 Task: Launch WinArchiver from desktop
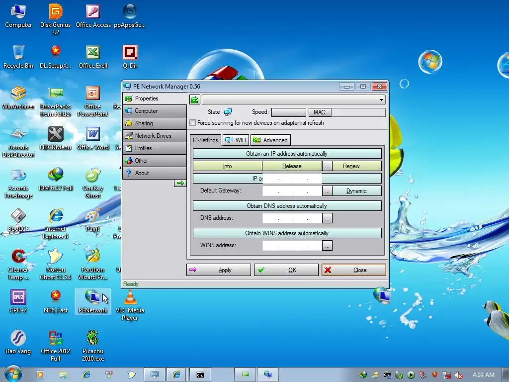[18, 97]
